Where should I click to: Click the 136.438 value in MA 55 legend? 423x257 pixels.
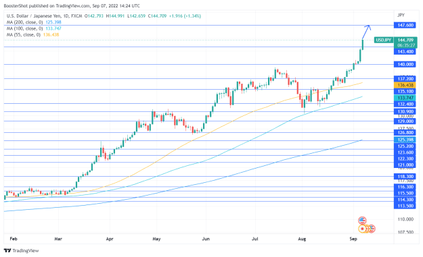pos(51,34)
